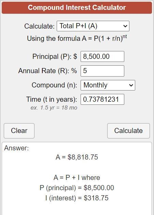This screenshot has width=154, height=215.
Task: Open the Calculate dropdown showing Total P+I (A)
Action: click(93, 26)
